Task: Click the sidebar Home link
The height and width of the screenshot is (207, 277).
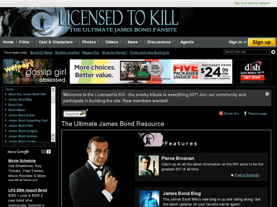Action: [x=10, y=89]
